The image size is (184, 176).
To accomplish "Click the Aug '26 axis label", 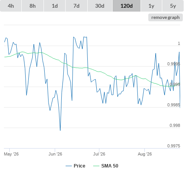I will pos(145,154).
